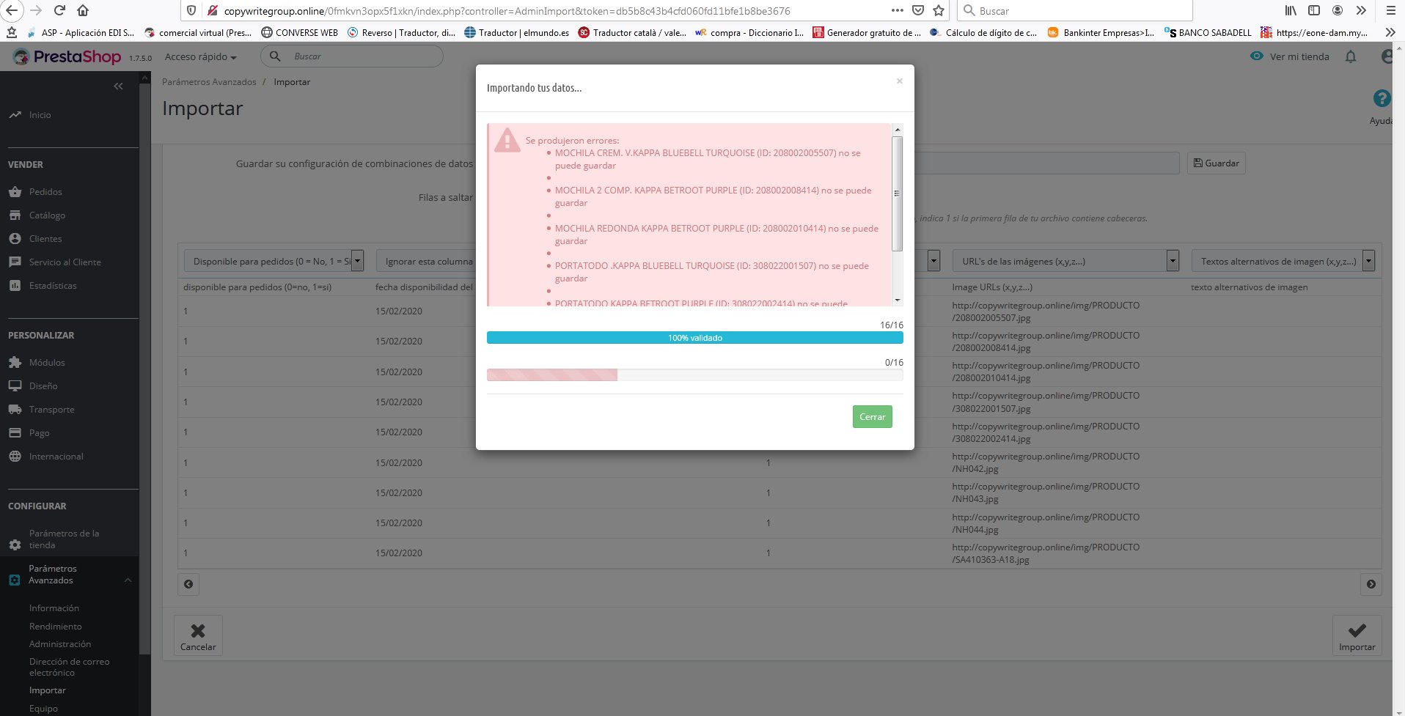Collapse the Parámetros Avanzados section chevron
Screen dimensions: 1405x716
click(128, 580)
